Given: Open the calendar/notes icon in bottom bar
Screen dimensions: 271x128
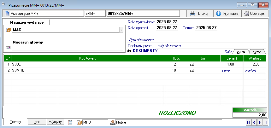Looking at the screenshot, I should [70, 122].
